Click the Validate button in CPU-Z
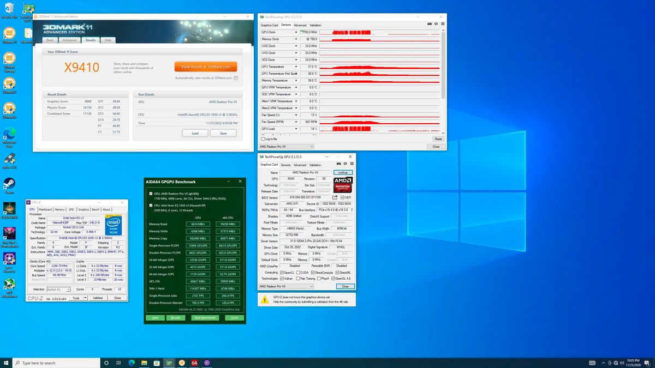This screenshot has height=368, width=655. (x=98, y=298)
